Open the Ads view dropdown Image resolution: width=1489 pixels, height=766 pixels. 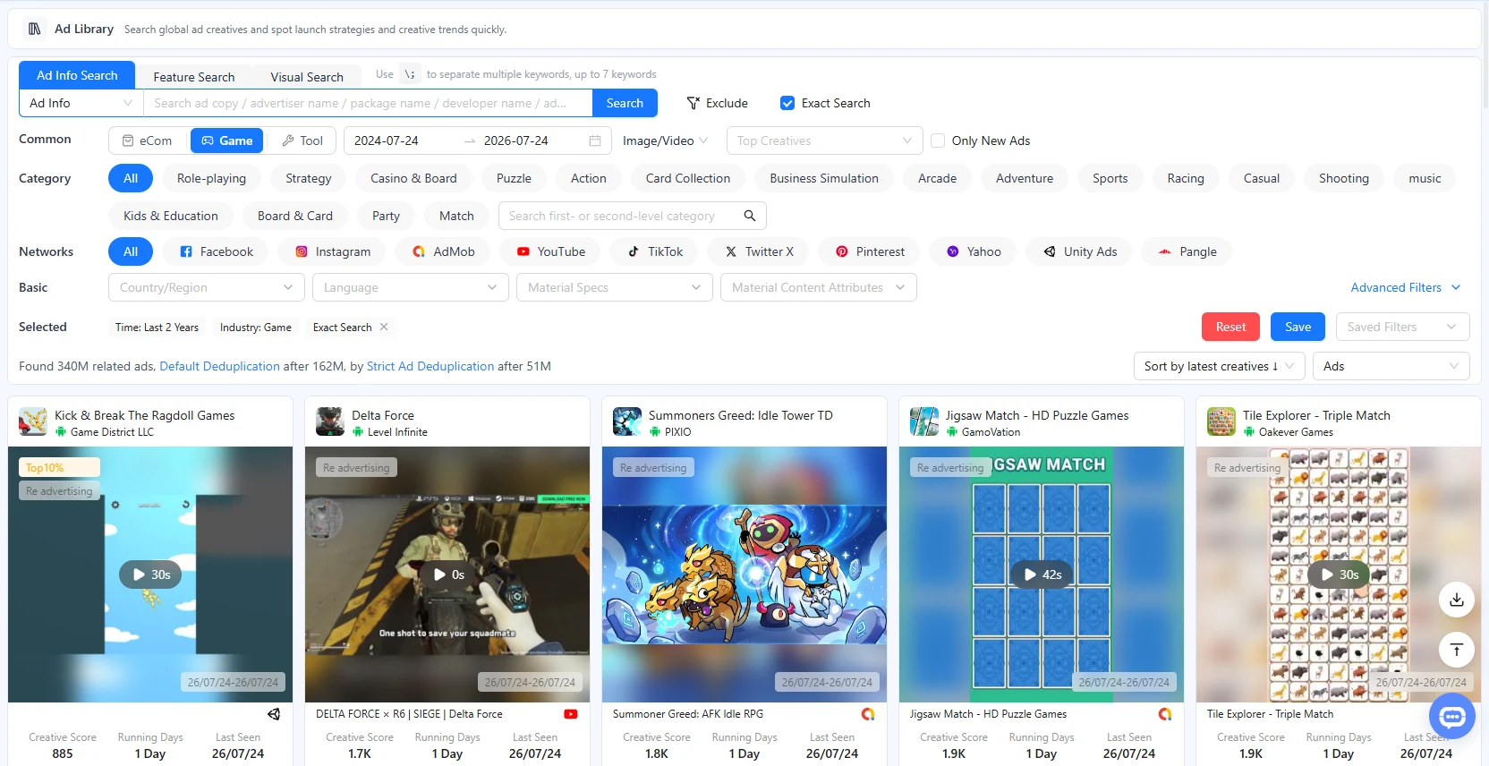click(x=1391, y=366)
